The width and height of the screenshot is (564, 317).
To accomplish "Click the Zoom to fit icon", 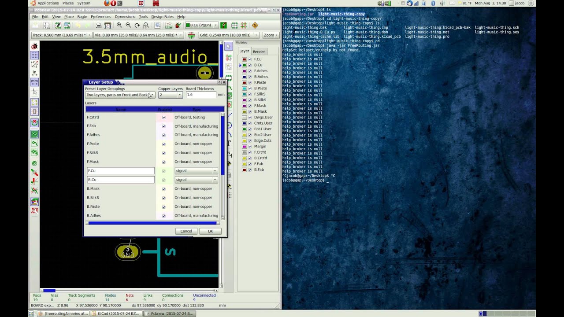I will [146, 26].
